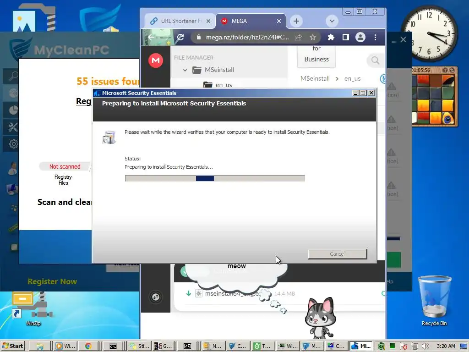Open command prompt taskbar button

tap(113, 346)
